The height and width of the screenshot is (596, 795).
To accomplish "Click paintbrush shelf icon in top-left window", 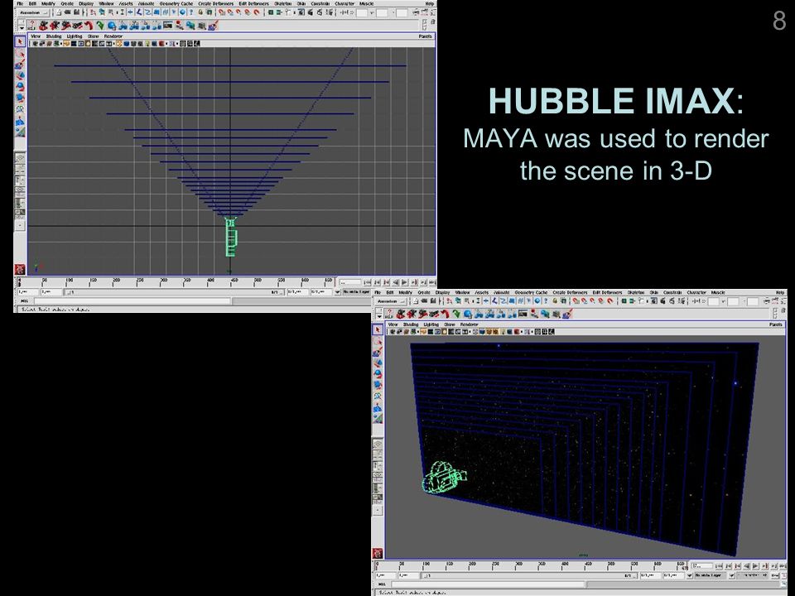I will [x=213, y=26].
